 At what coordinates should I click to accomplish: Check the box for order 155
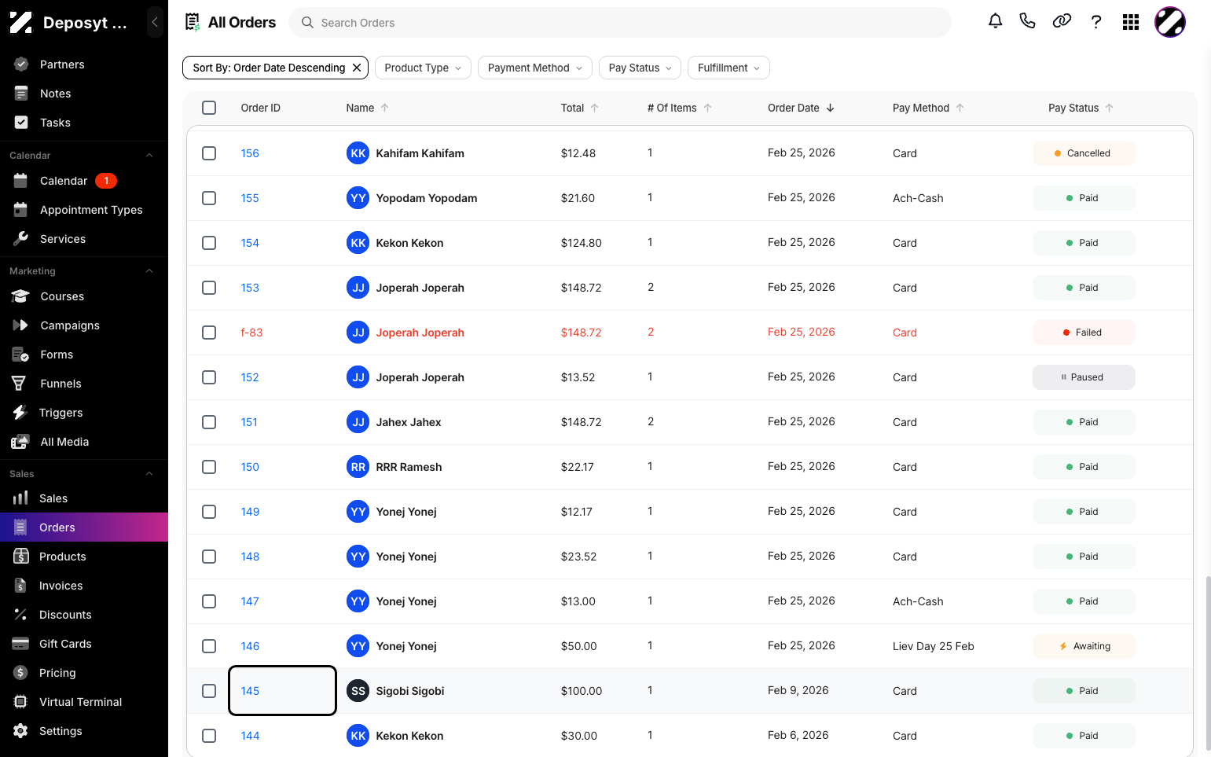(209, 198)
